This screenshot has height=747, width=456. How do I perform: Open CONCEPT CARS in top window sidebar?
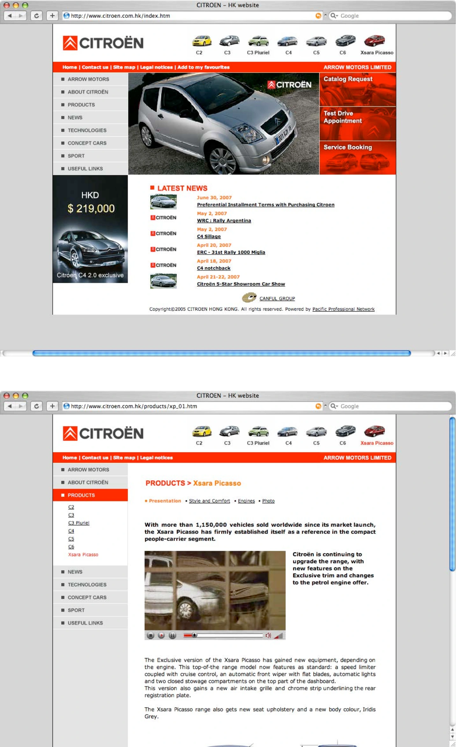click(x=90, y=143)
